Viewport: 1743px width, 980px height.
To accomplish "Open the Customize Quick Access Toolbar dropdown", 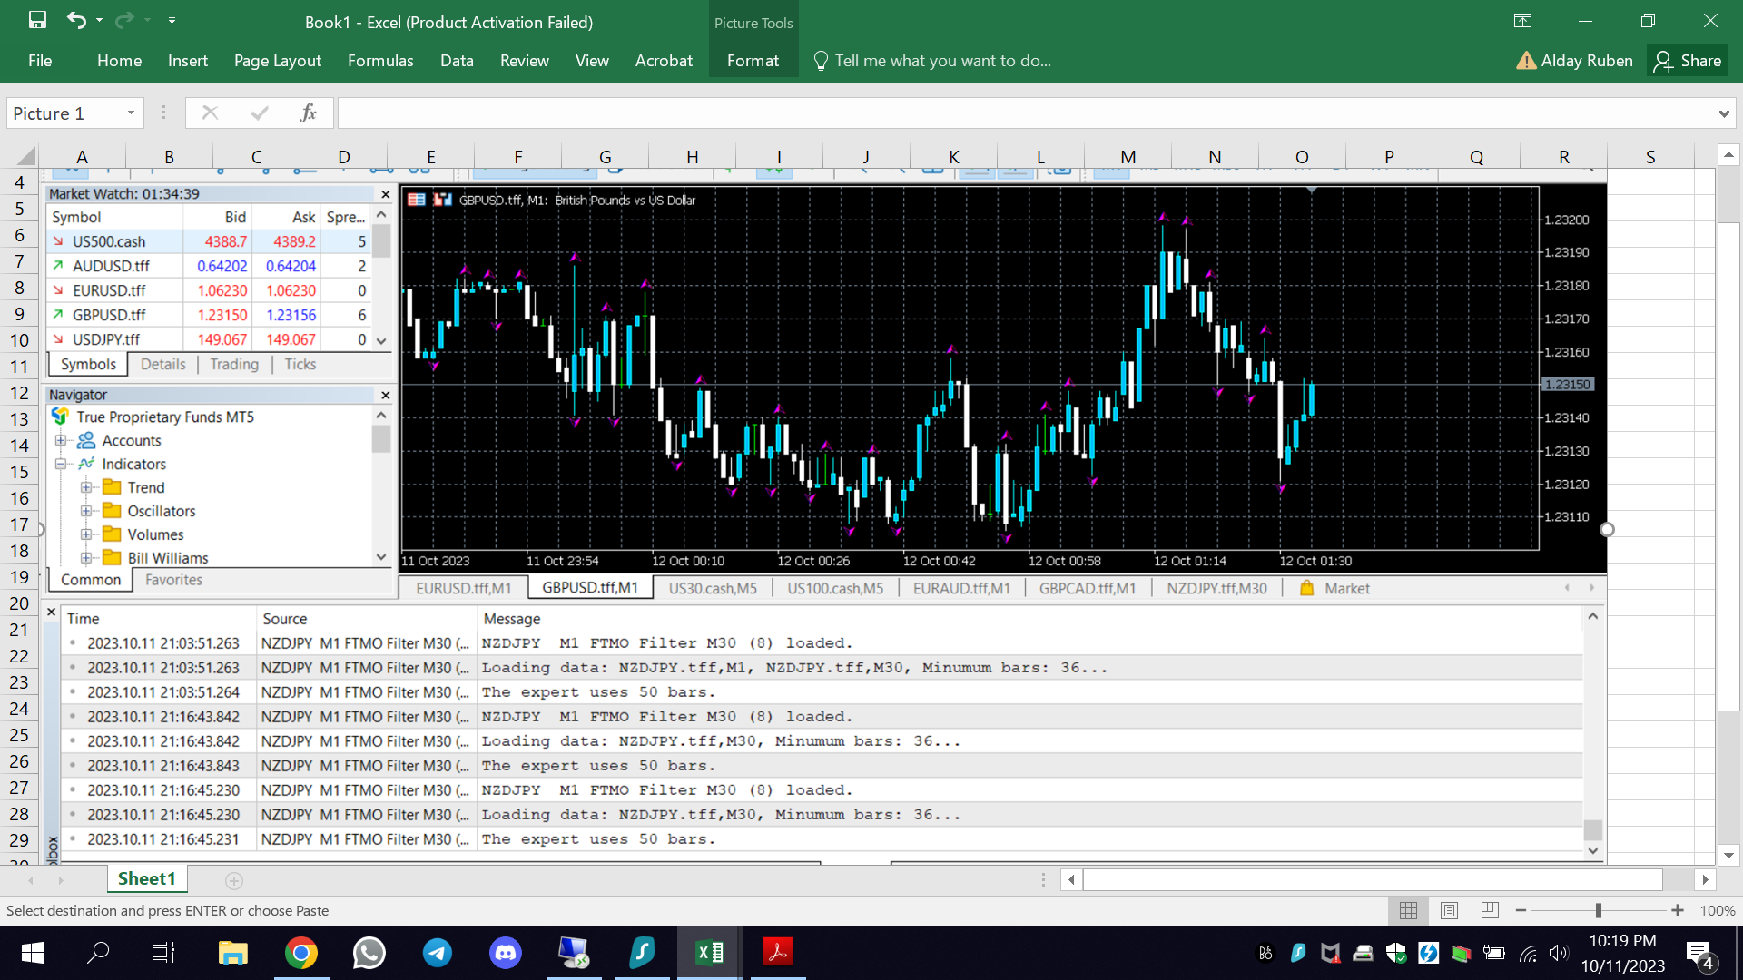I will tap(172, 20).
